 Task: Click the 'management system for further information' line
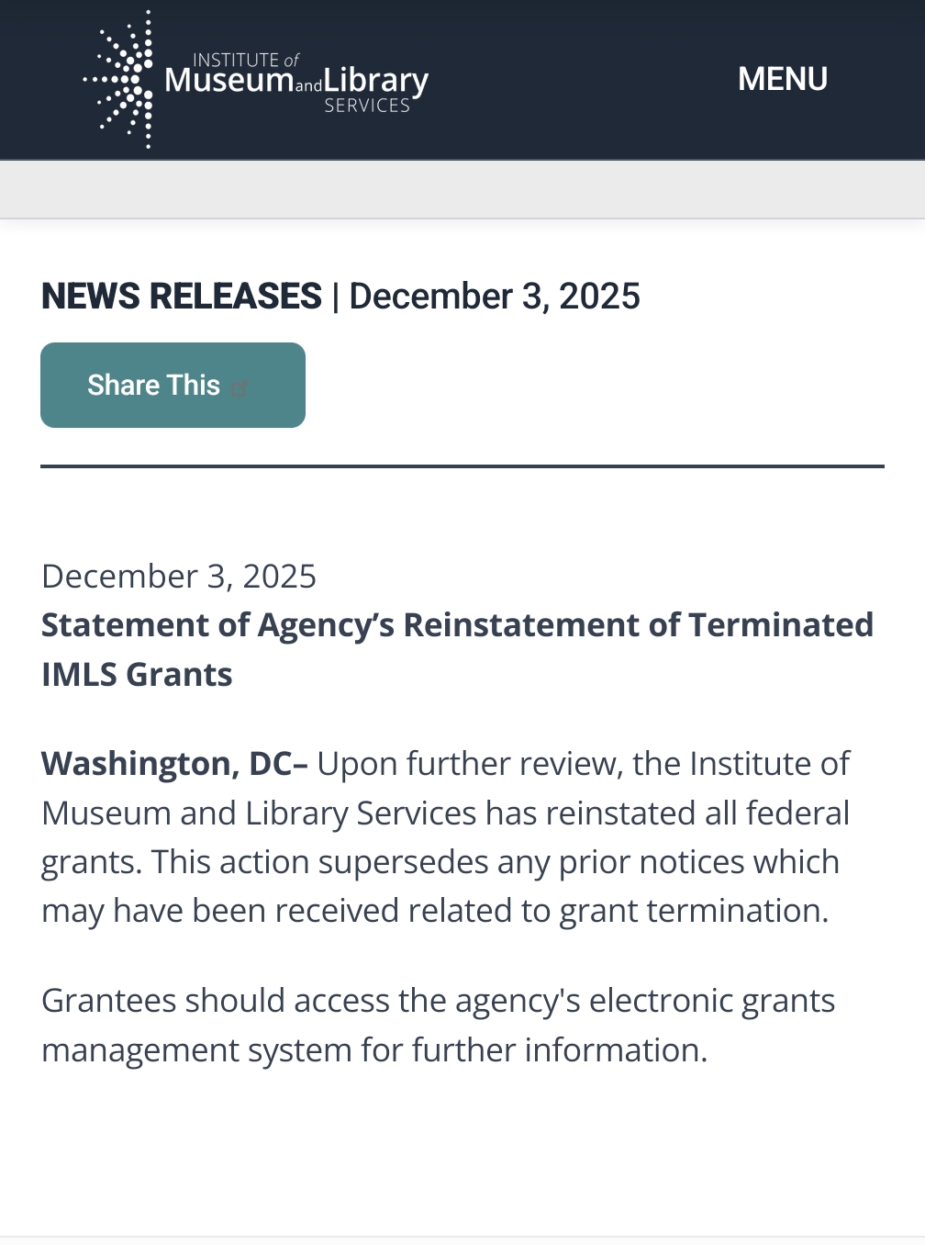374,1050
